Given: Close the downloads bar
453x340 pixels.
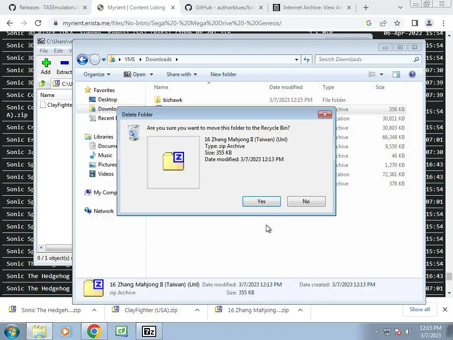Looking at the screenshot, I should click(445, 309).
